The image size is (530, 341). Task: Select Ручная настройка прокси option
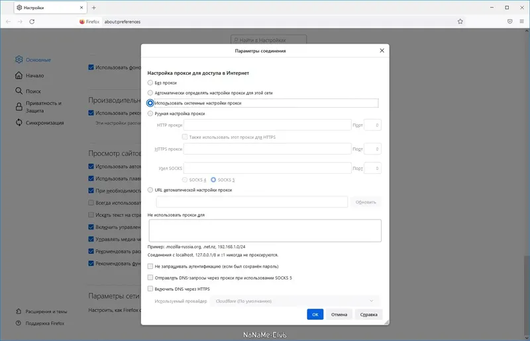click(150, 114)
